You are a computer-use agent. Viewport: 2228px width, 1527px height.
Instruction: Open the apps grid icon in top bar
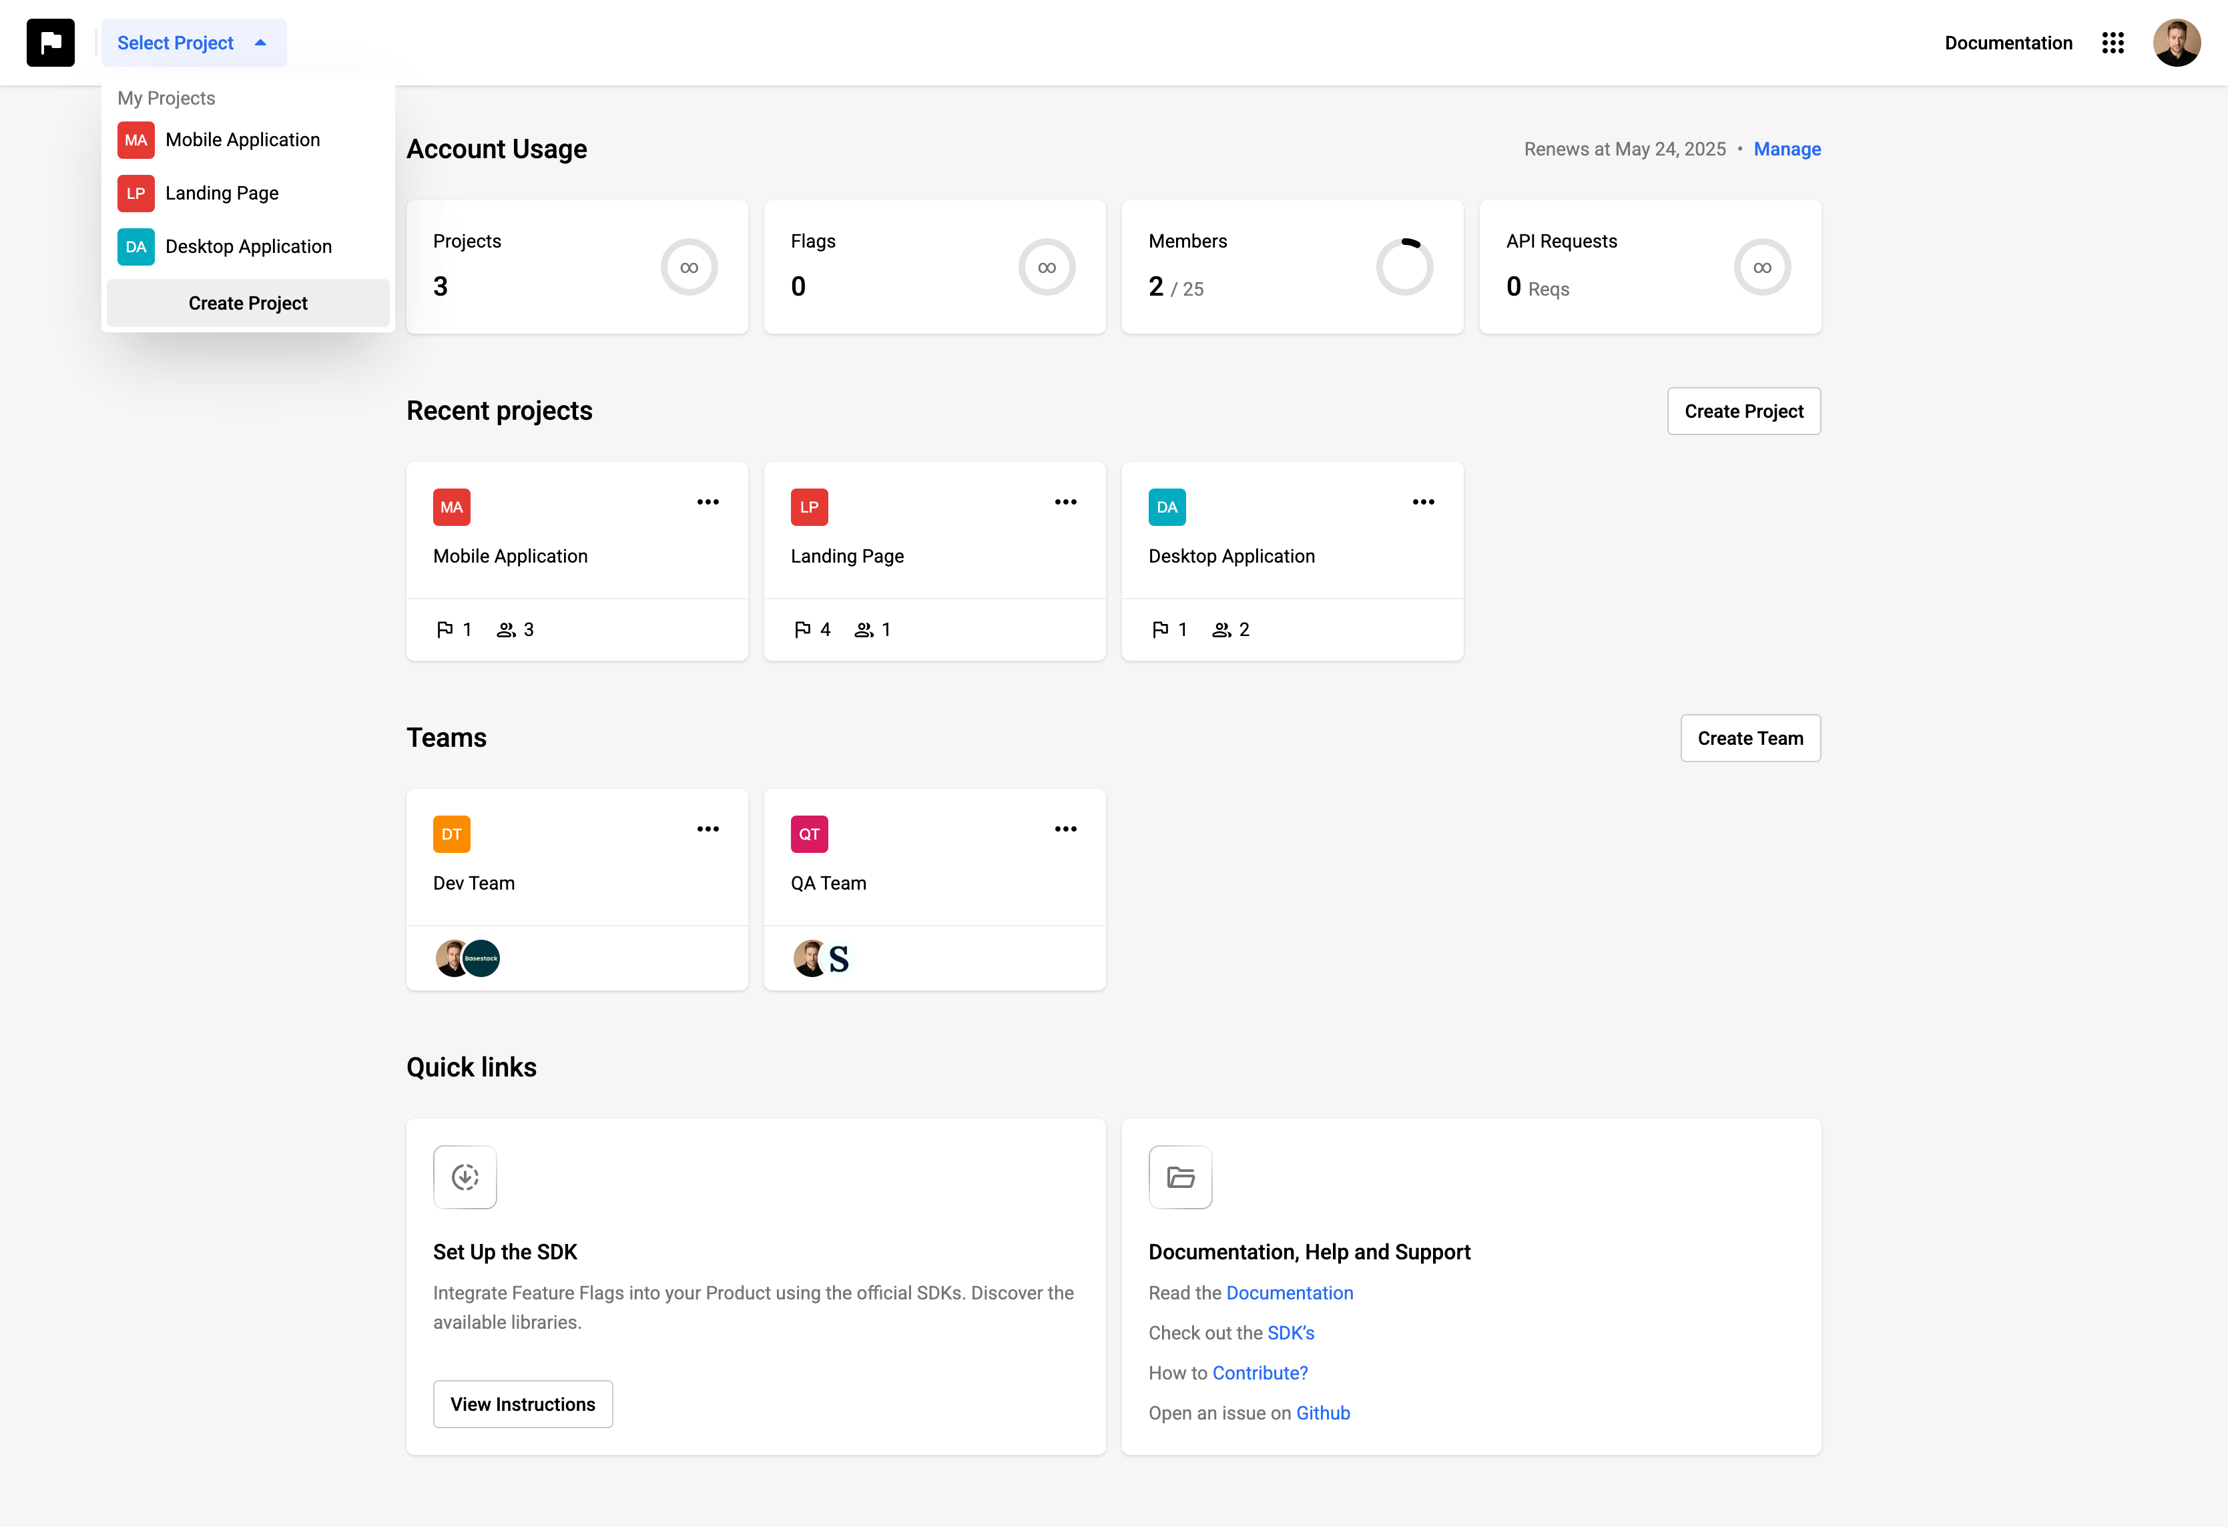[x=2113, y=43]
